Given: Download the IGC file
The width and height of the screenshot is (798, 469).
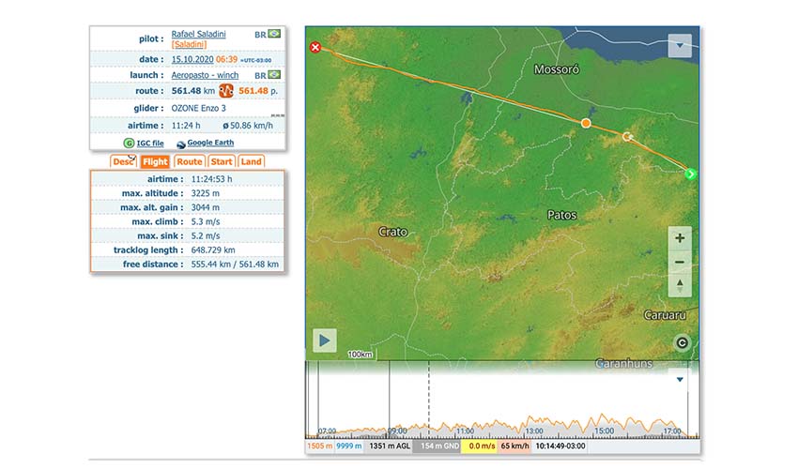Looking at the screenshot, I should pyautogui.click(x=150, y=143).
